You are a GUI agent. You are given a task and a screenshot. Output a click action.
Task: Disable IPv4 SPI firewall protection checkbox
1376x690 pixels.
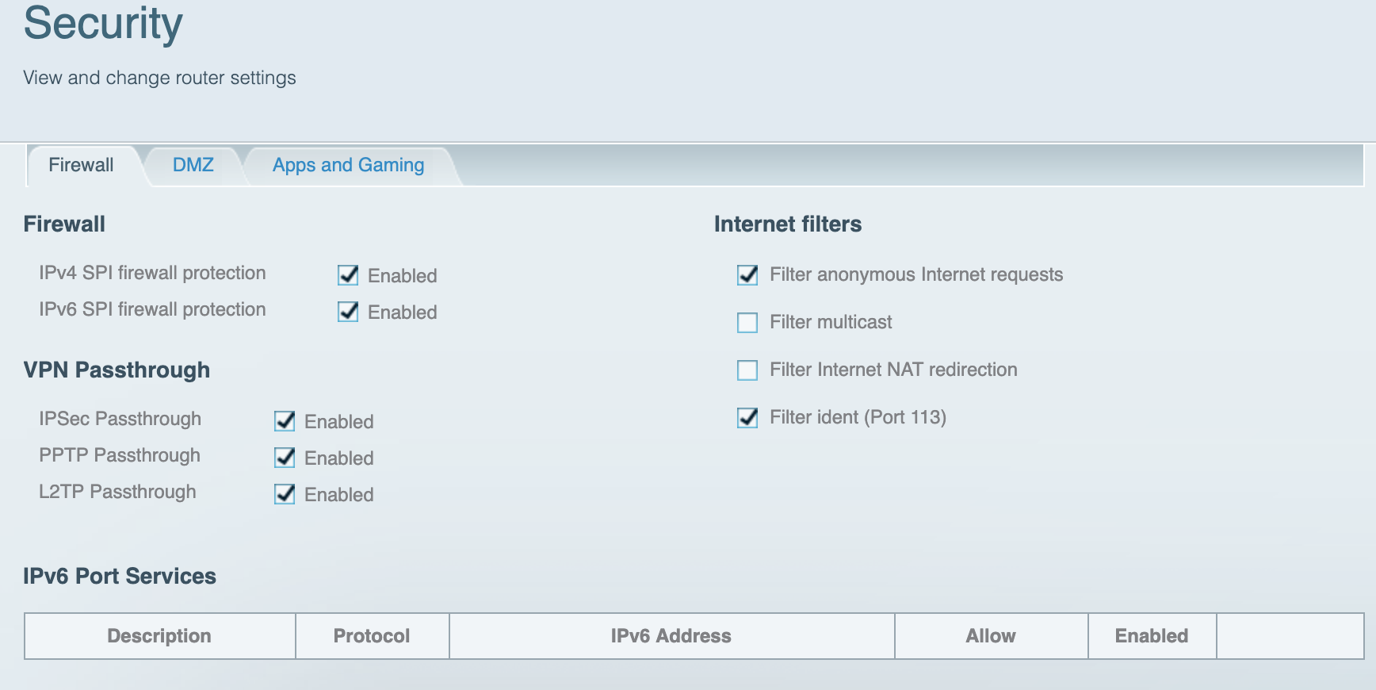click(348, 275)
